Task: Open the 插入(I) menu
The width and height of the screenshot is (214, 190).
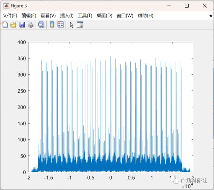Action: [67, 15]
